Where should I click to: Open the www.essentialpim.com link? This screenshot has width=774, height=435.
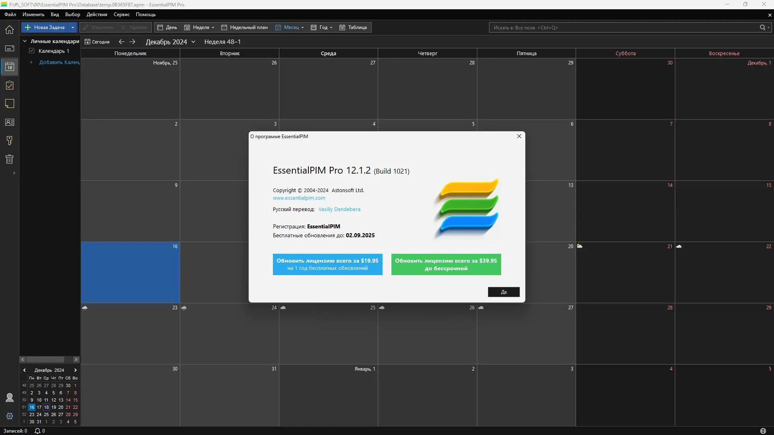point(299,198)
